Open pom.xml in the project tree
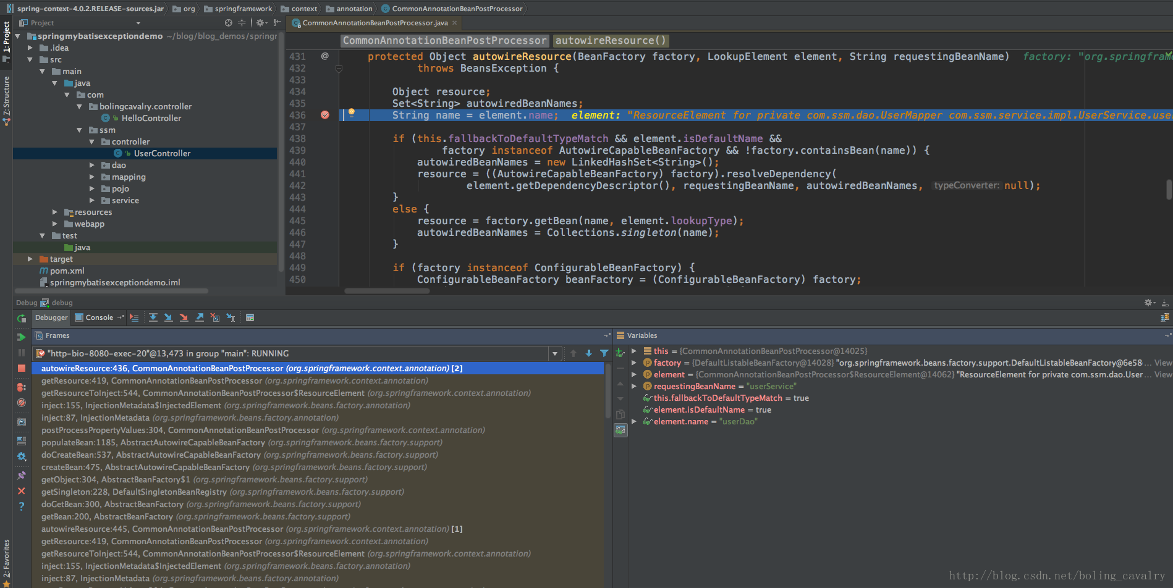 [x=67, y=271]
